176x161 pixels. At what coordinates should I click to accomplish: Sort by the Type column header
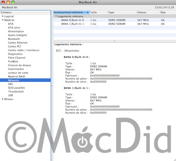(x=122, y=12)
